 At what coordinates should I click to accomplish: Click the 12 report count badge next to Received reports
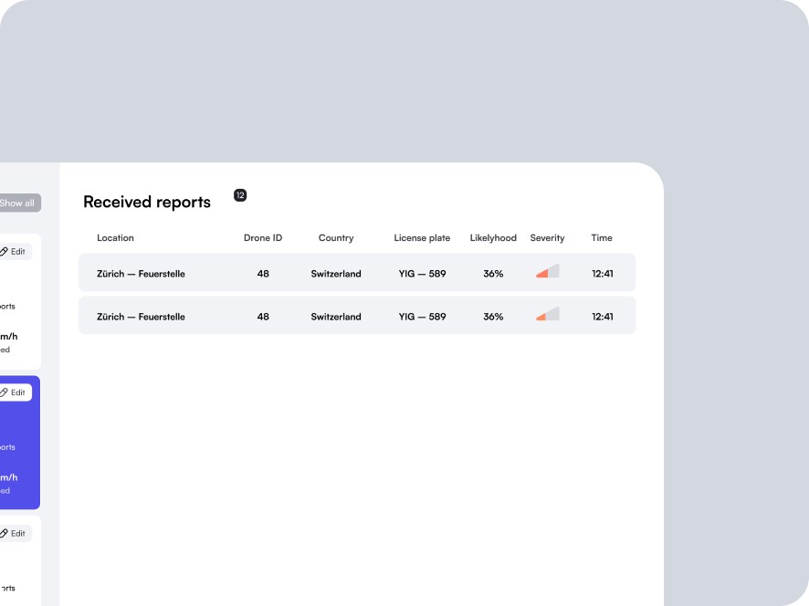(240, 194)
